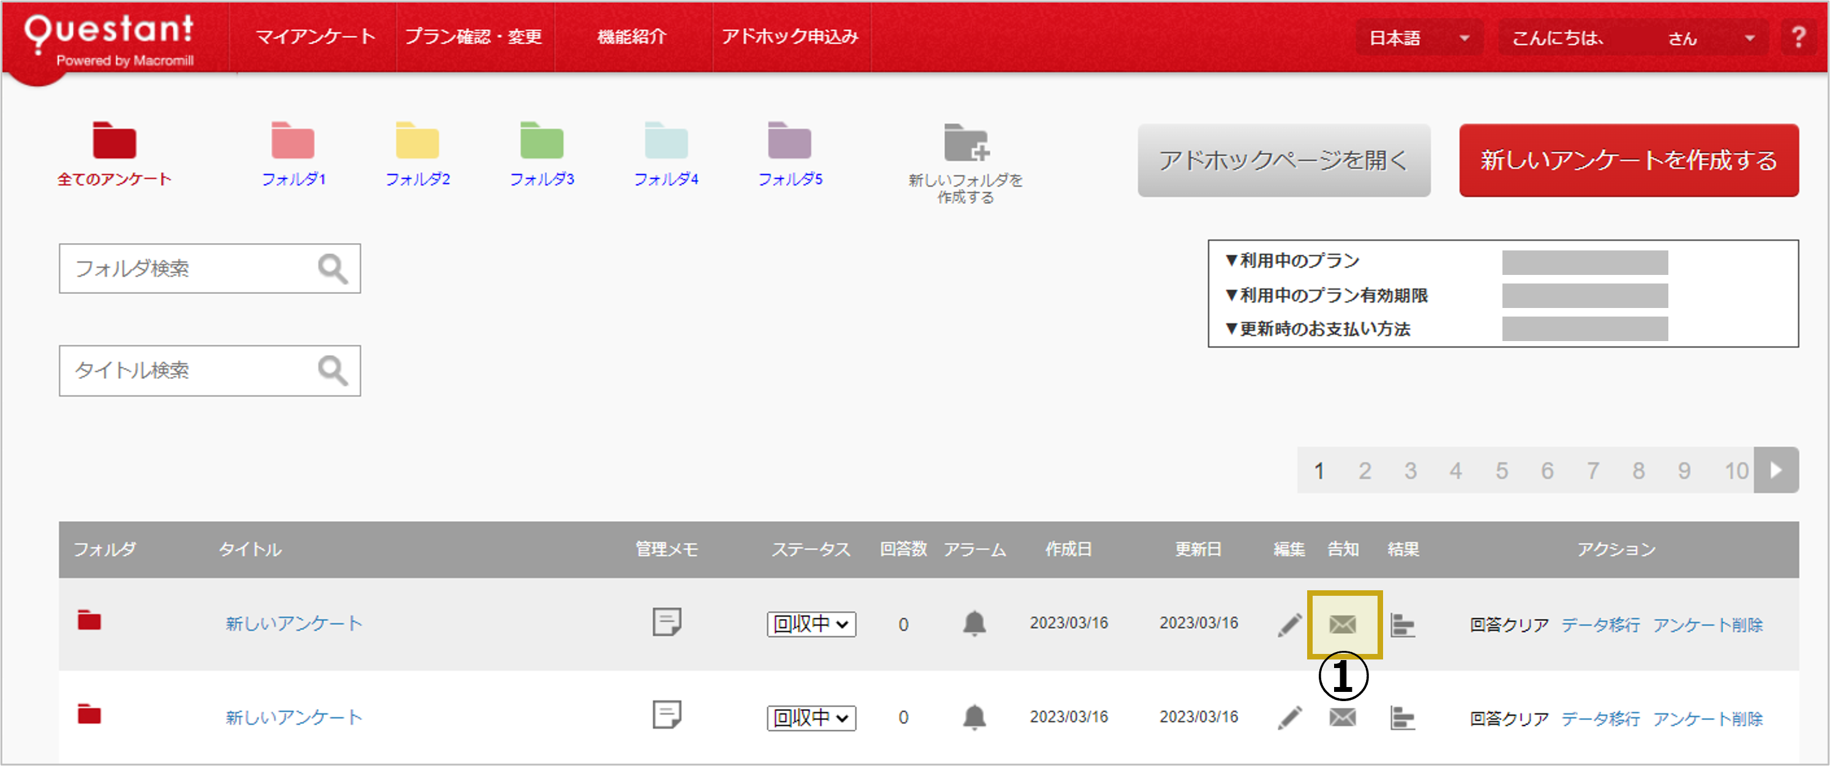Go to page 10 in pagination
Image resolution: width=1830 pixels, height=766 pixels.
coord(1736,470)
